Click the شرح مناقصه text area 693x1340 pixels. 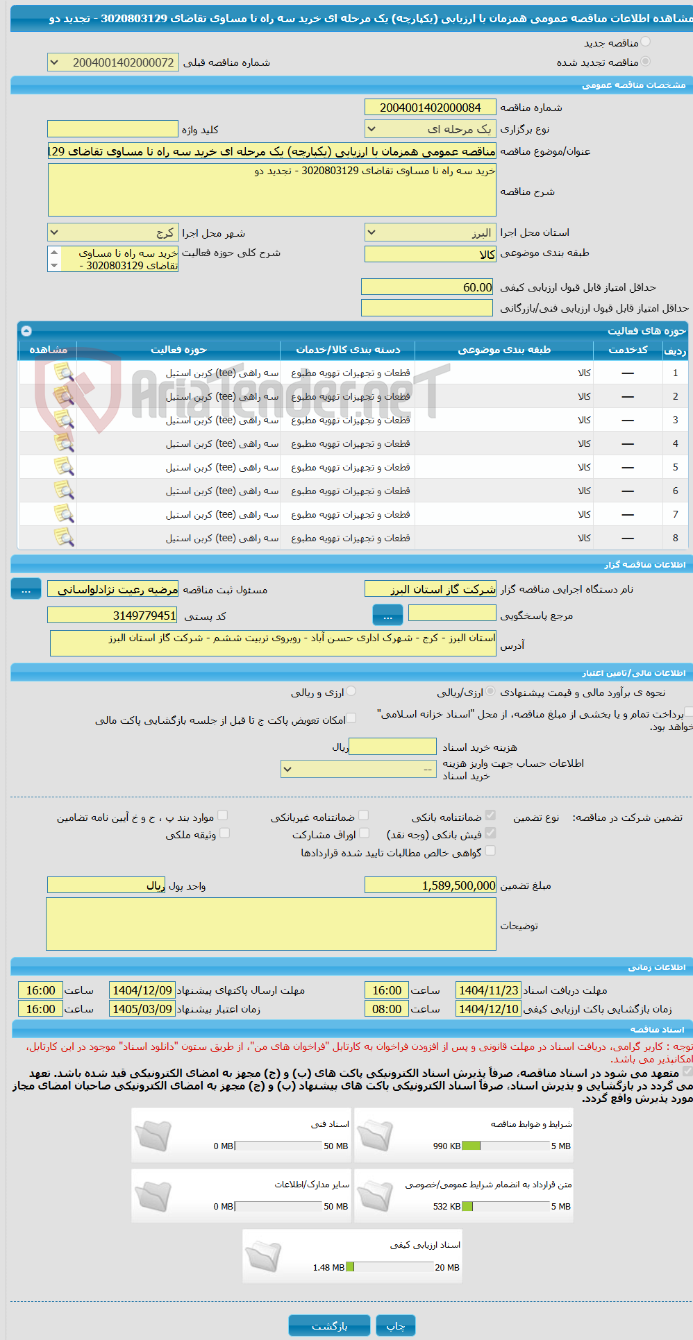click(x=272, y=189)
